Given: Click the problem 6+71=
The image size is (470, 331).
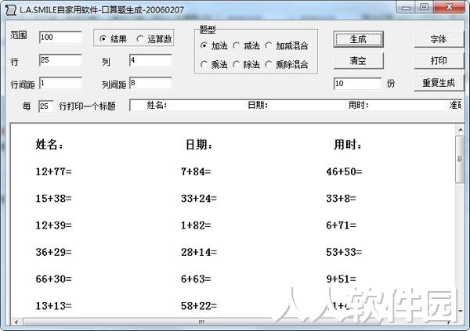Looking at the screenshot, I should click(341, 225).
